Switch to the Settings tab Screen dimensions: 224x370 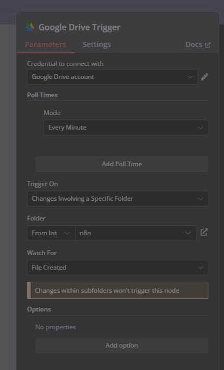coord(97,44)
